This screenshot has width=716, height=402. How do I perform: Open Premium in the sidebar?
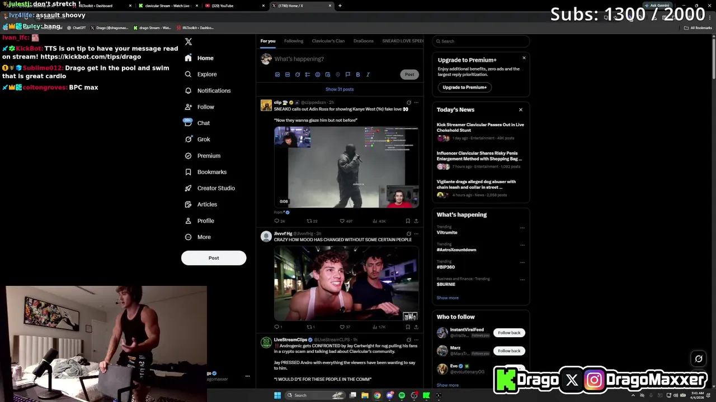202,156
